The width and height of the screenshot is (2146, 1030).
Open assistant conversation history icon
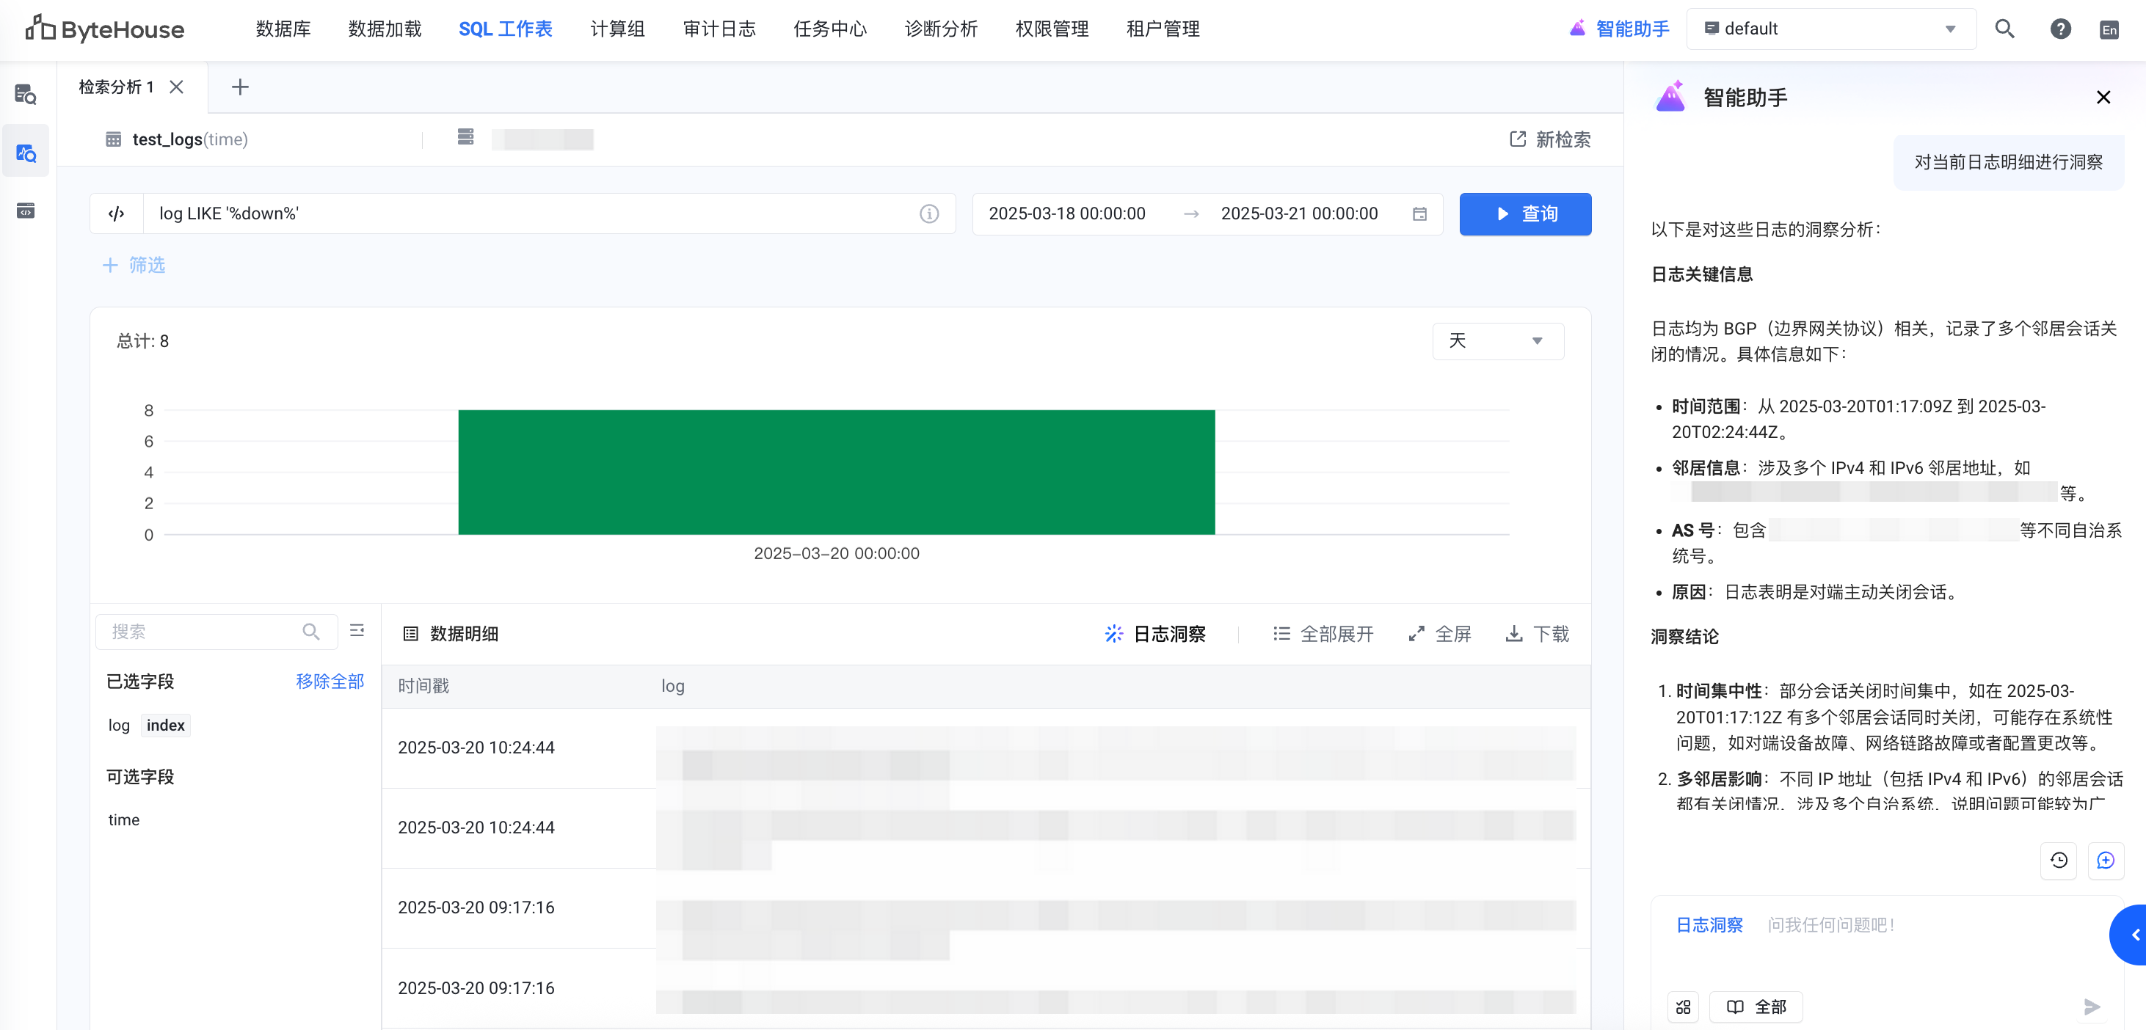[2059, 860]
